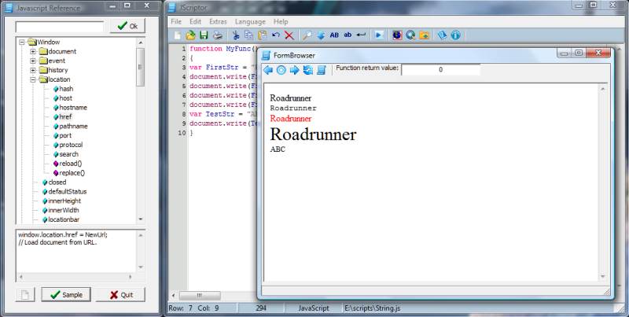Expand the document tree node
629x317 pixels.
(x=33, y=51)
